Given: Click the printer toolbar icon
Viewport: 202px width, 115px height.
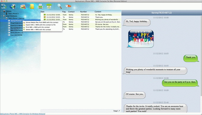Looking at the screenshot, I should (40, 6).
